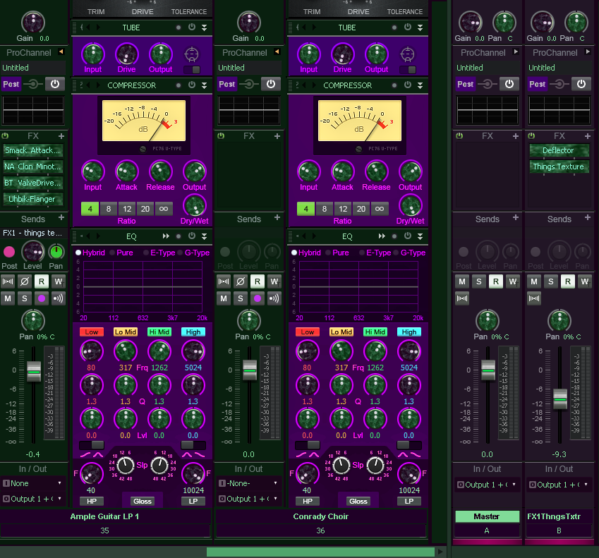Open the Ample Guitar output dropdown
The image size is (599, 558).
coord(32,499)
